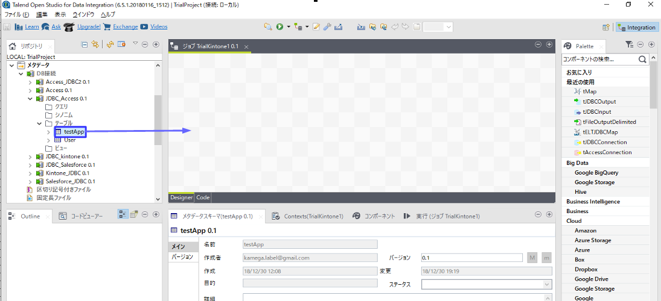Viewport: 661px width, 301px height.
Task: Maximize the repository panel
Action: tap(156, 44)
